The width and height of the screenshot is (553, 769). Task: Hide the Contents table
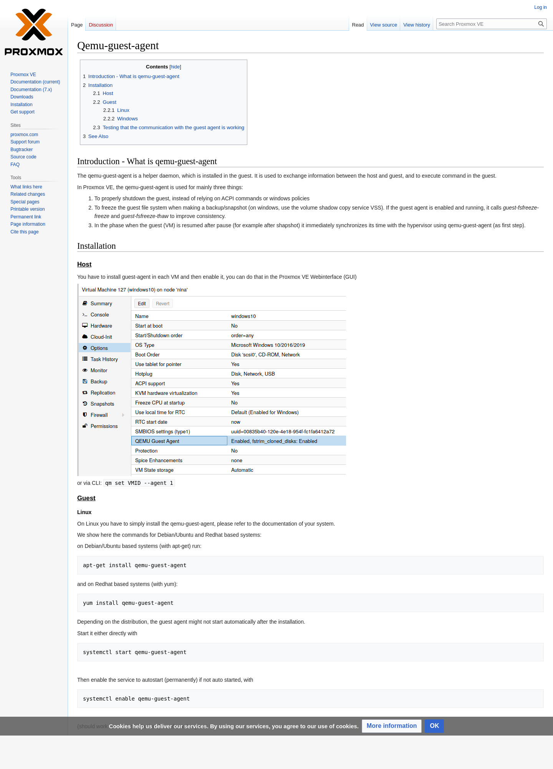175,67
